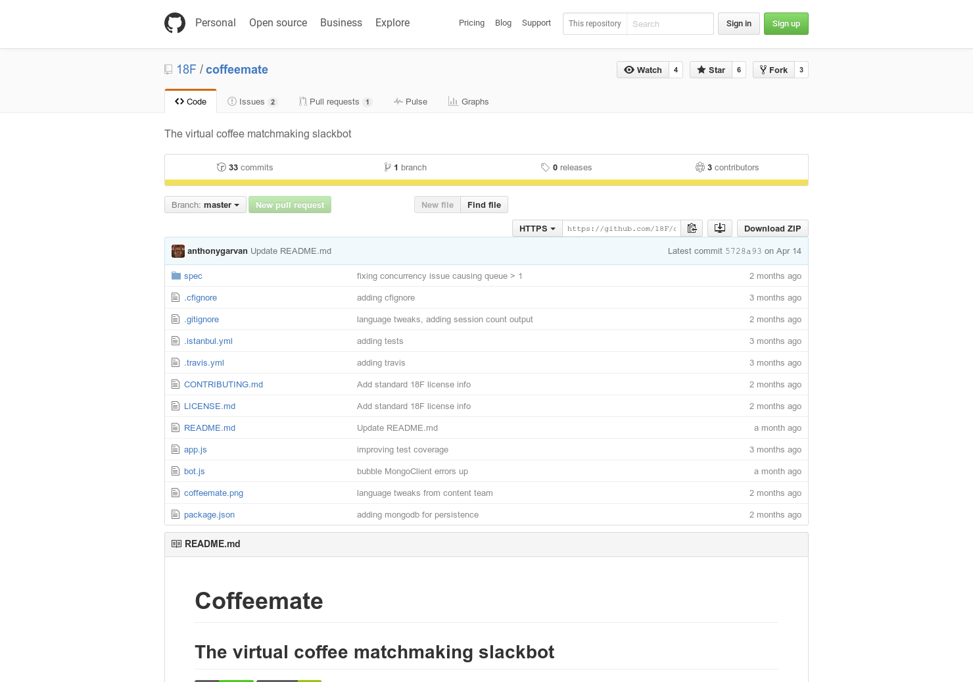
Task: Star the coffeemate repository
Action: click(x=711, y=70)
